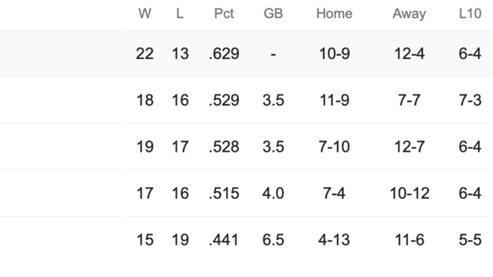Select the .528 percentage cell
493x277 pixels.
[x=224, y=147]
